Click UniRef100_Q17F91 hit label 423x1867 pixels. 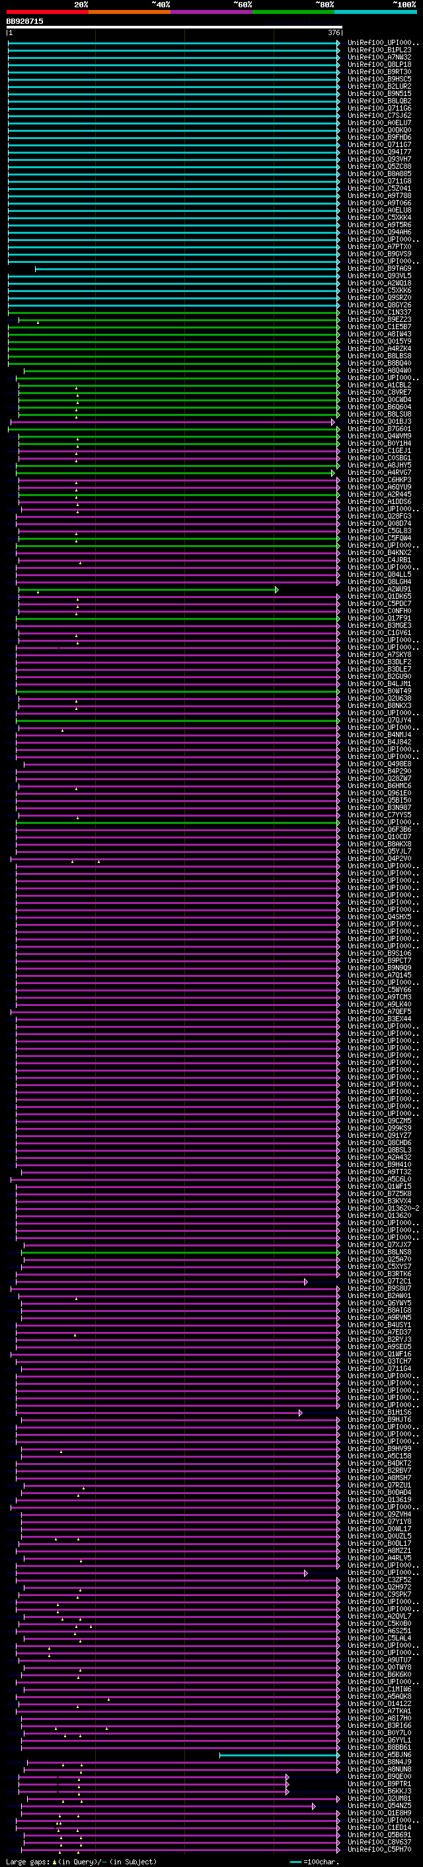[x=379, y=618]
